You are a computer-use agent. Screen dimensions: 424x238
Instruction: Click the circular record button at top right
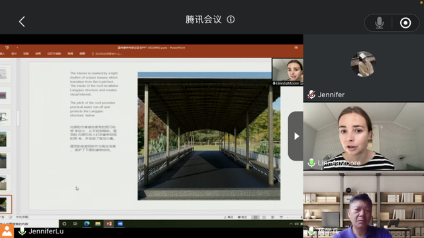click(x=405, y=23)
